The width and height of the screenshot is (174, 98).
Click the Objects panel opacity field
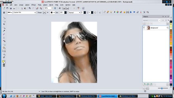coord(163,20)
